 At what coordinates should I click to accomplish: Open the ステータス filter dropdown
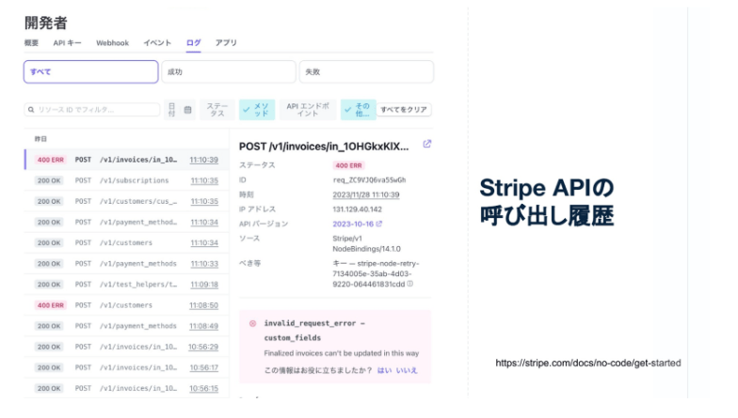tap(217, 110)
